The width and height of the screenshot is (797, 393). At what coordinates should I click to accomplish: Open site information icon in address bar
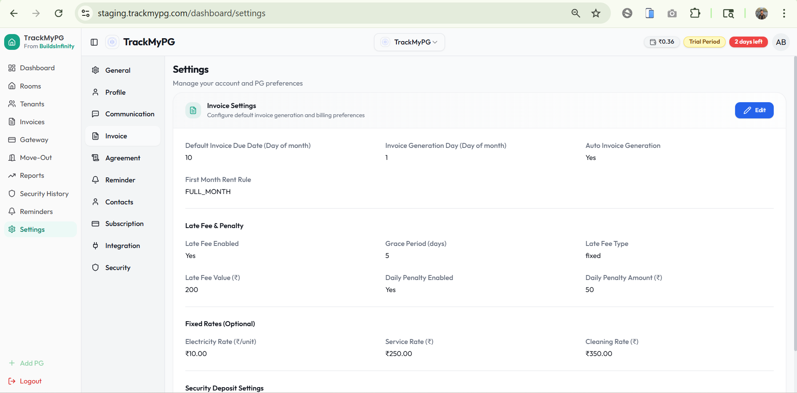point(86,13)
